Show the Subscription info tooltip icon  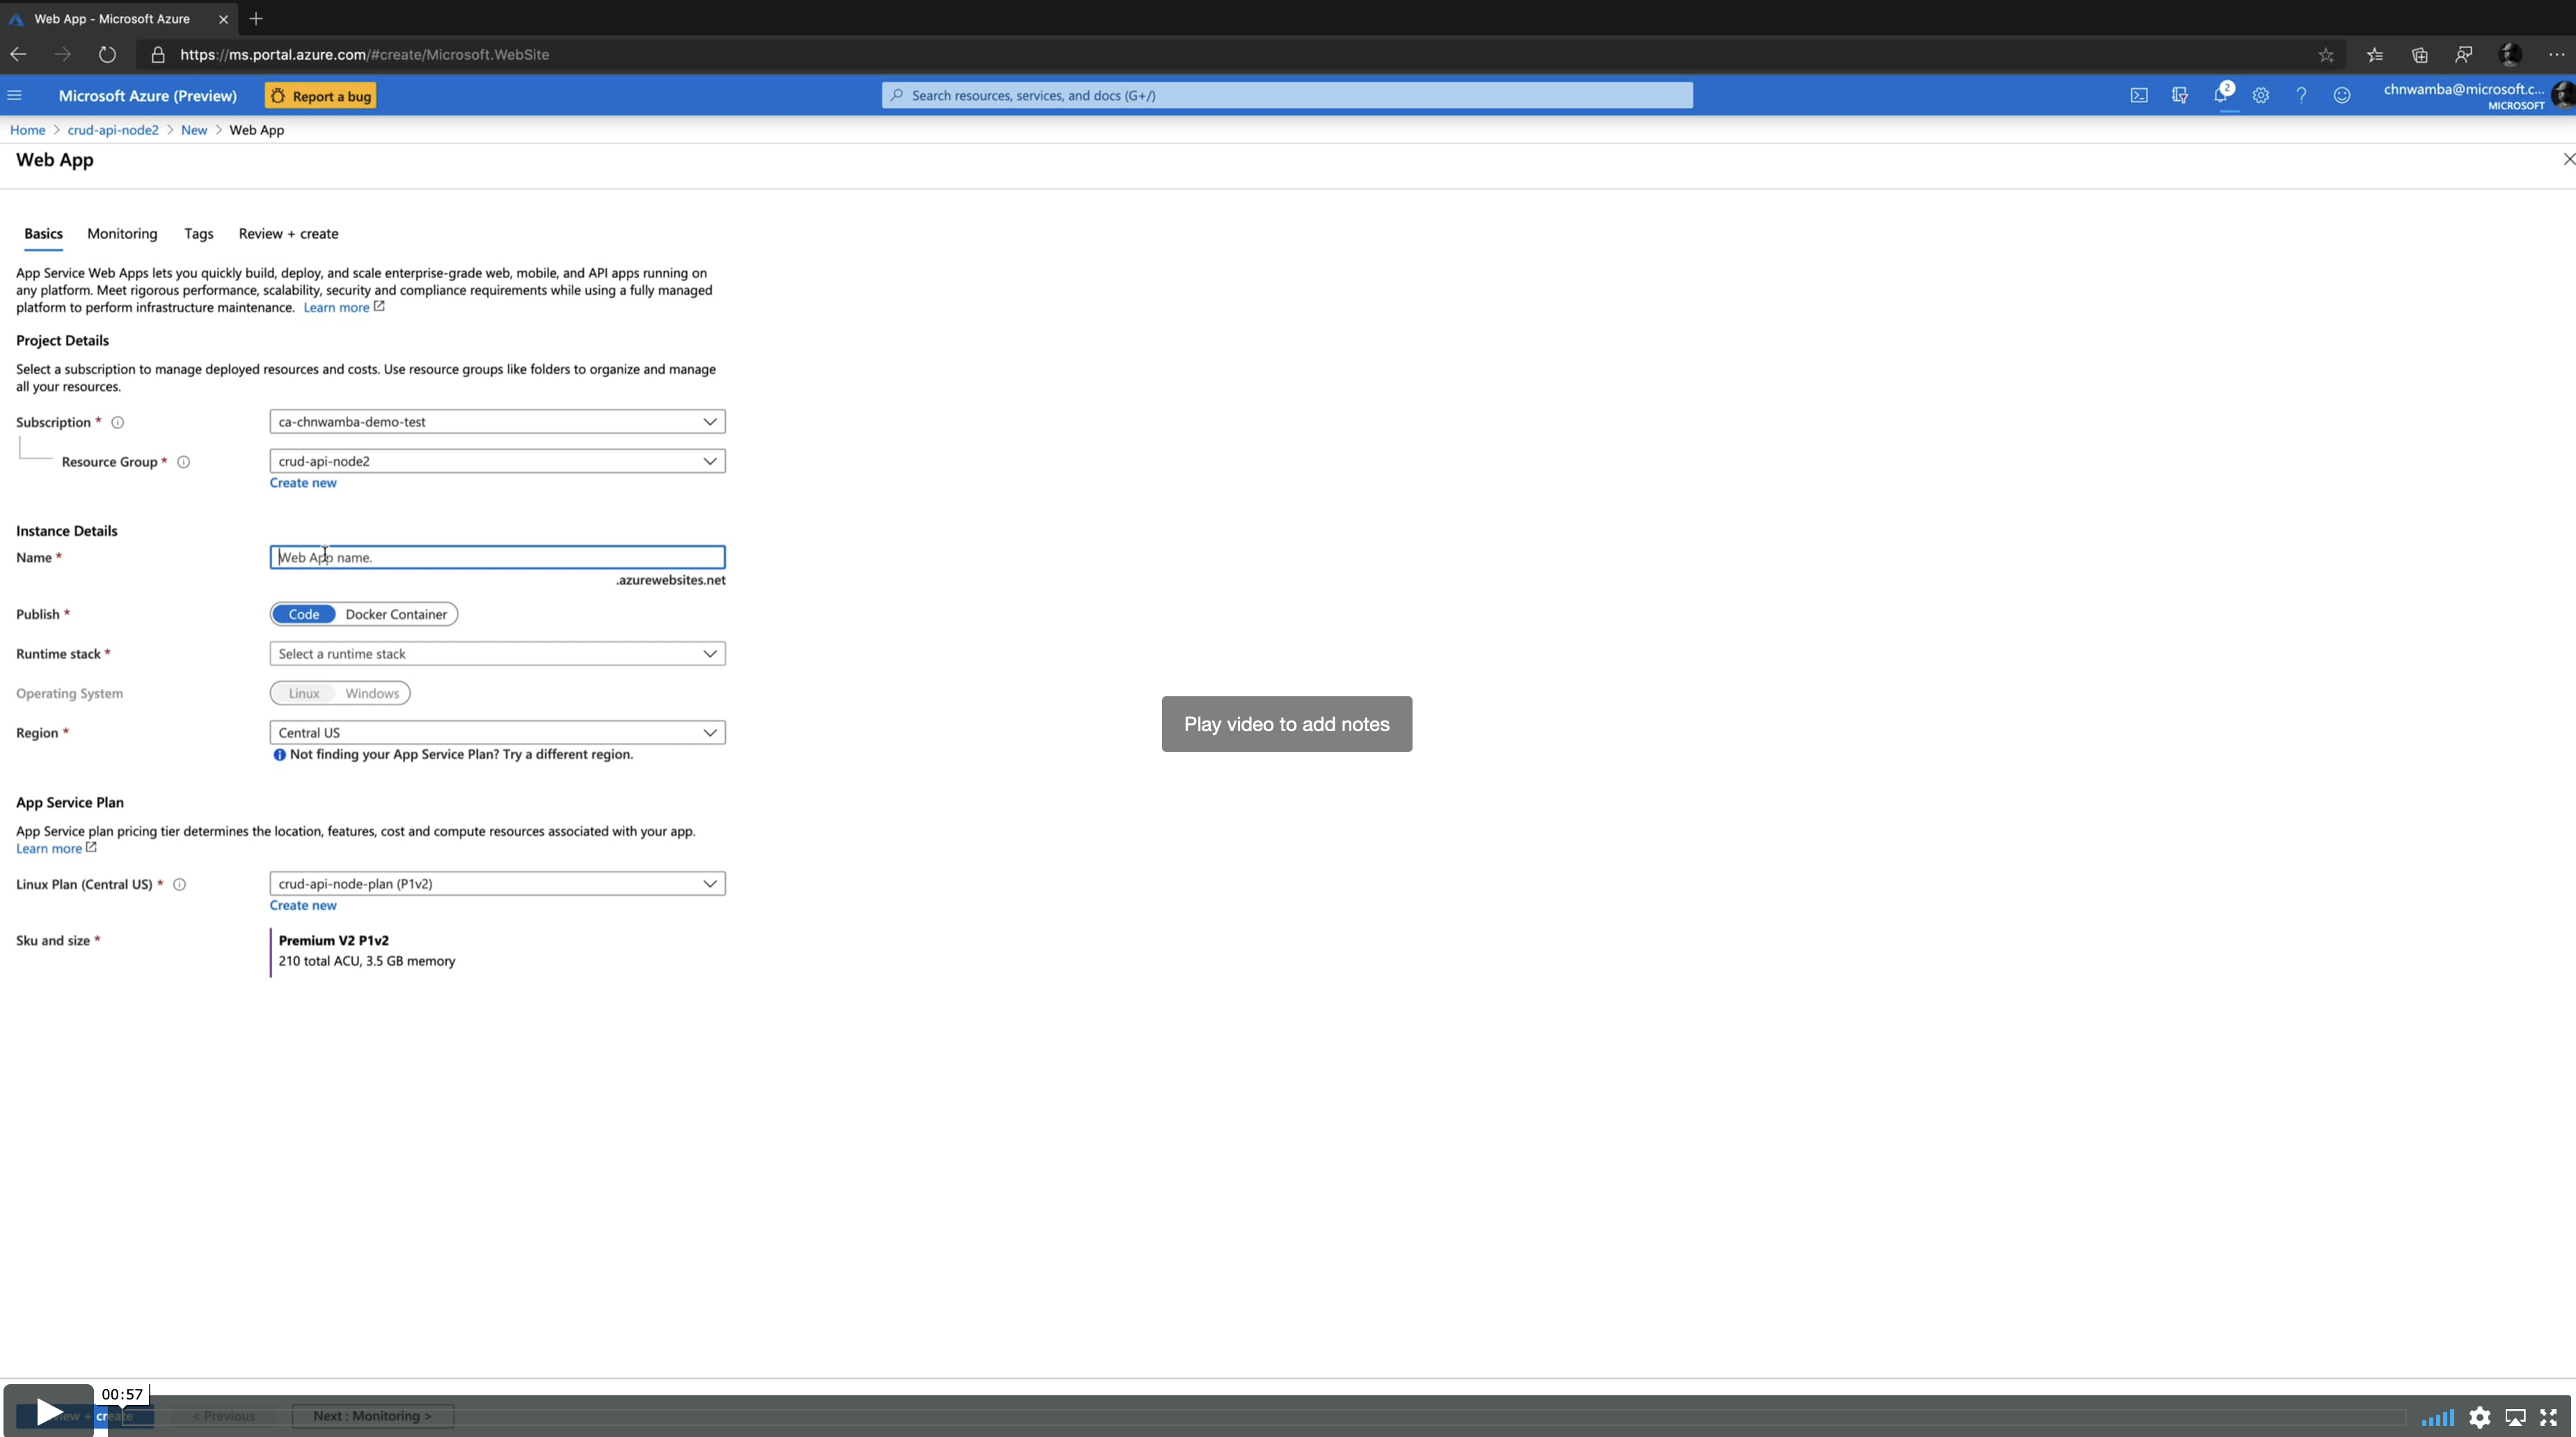pos(117,423)
